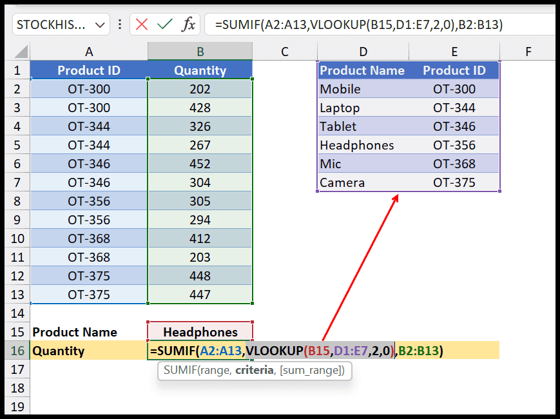Confirm formula entry with the green checkmark icon
The width and height of the screenshot is (560, 419).
tap(164, 24)
